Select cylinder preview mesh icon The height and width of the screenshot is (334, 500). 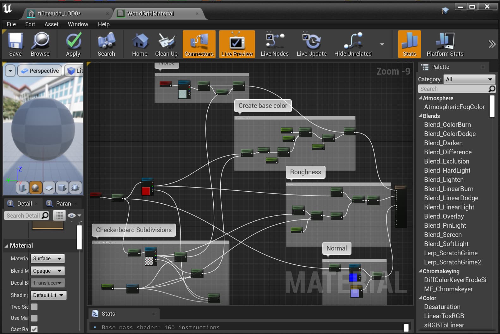(22, 188)
